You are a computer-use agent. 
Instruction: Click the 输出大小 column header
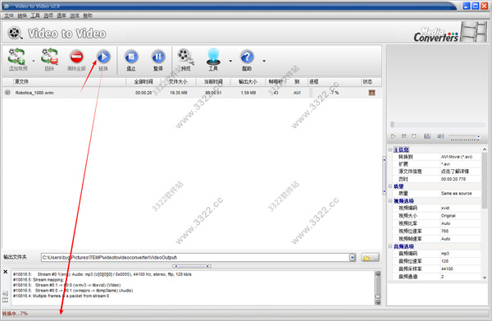pos(248,81)
